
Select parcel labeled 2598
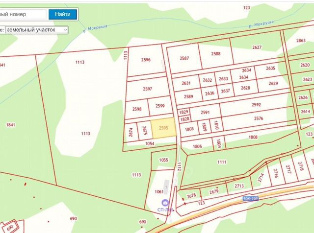pyautogui.click(x=137, y=109)
